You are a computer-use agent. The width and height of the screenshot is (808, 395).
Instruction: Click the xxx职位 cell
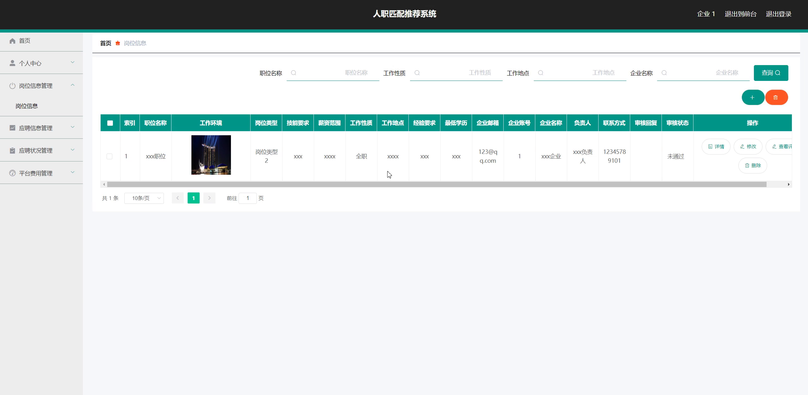point(156,156)
